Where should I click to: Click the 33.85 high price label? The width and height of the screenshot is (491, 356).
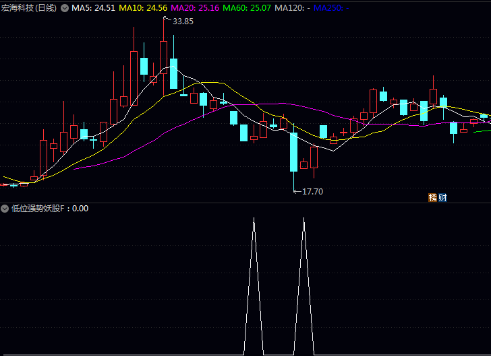pos(183,22)
